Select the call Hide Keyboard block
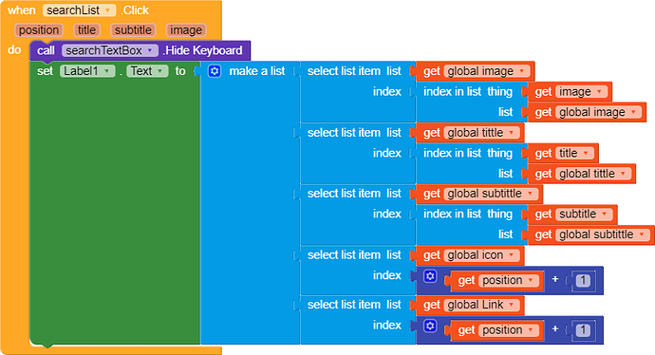Viewport: 655px width, 355px height. [140, 50]
